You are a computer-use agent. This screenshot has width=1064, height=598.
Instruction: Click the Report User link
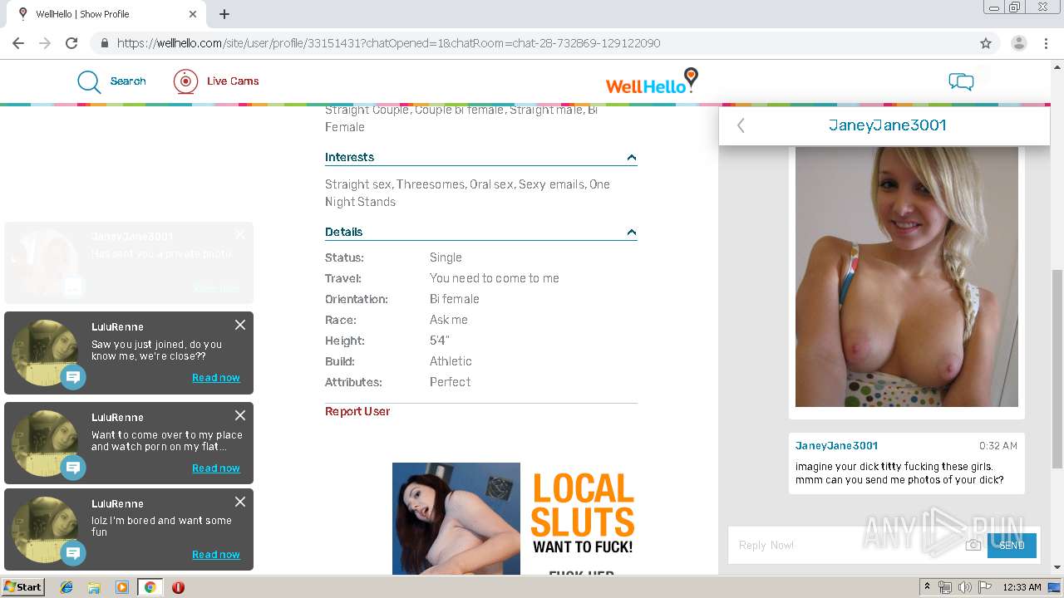coord(357,411)
